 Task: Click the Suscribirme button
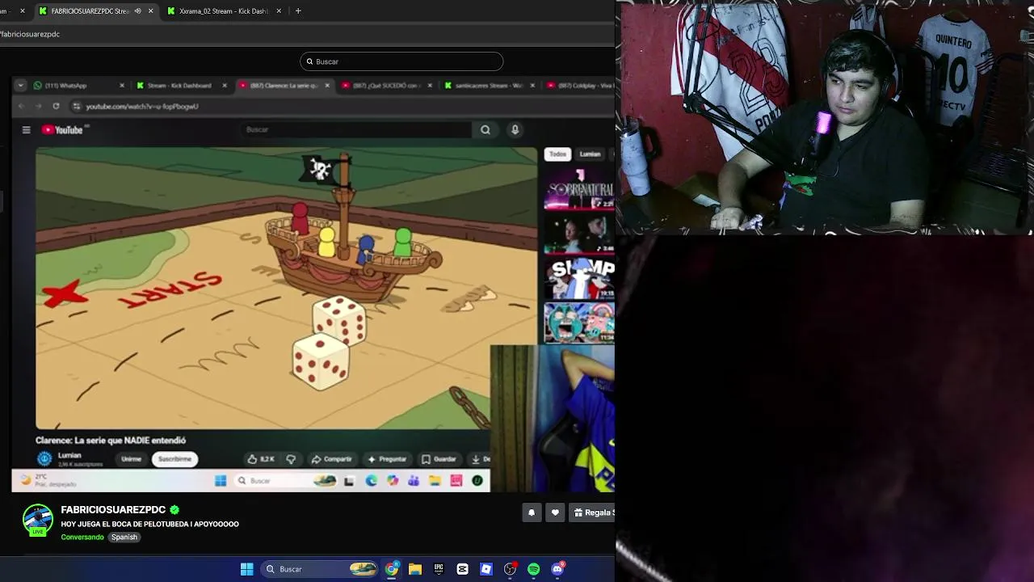(x=174, y=459)
